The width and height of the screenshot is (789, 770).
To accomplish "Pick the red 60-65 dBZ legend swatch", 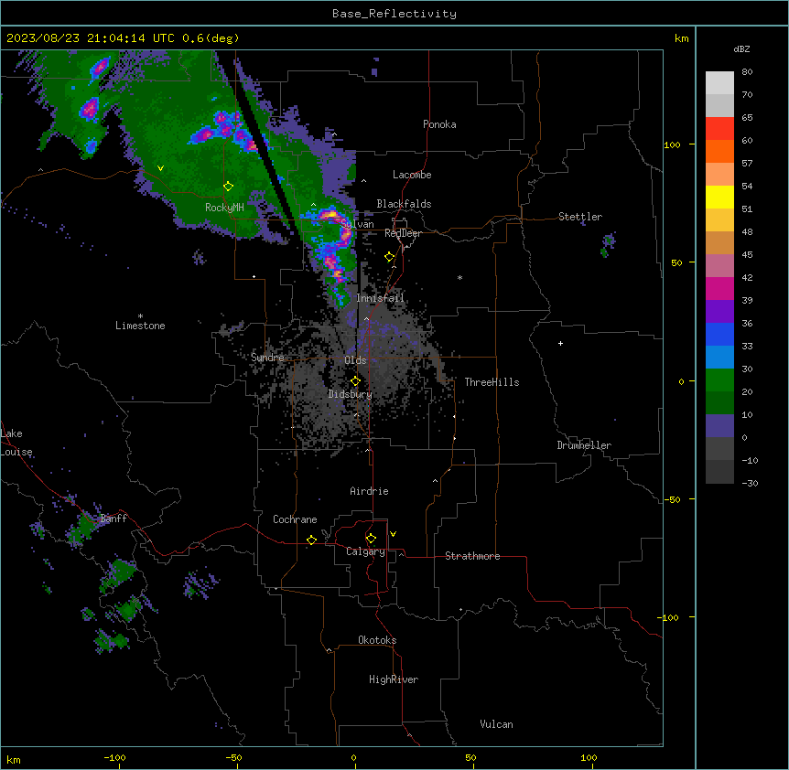I will click(719, 129).
